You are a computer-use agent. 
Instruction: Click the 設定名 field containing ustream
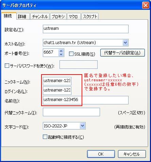tap(86, 29)
